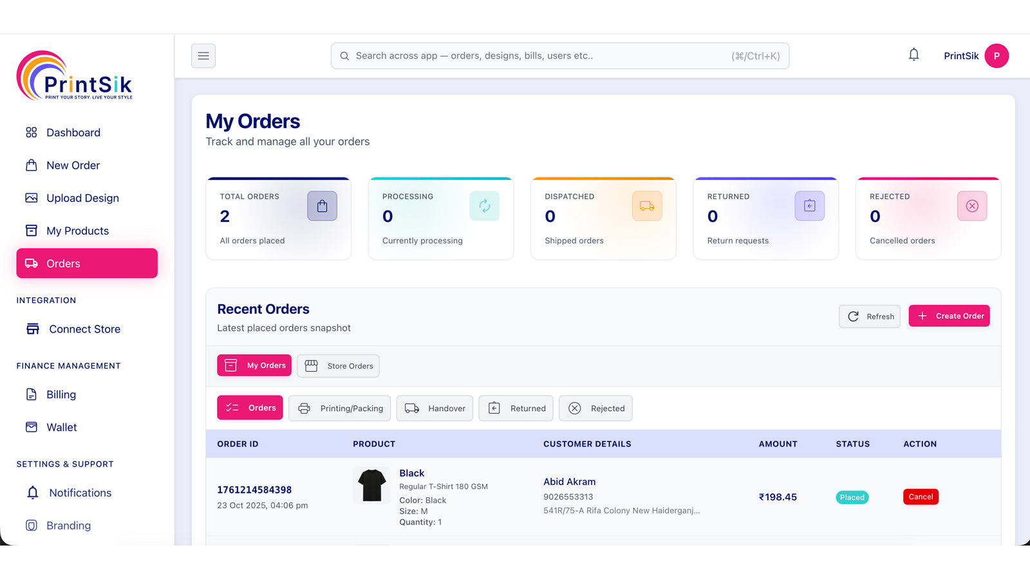Open My Products in the sidebar

coord(77,230)
